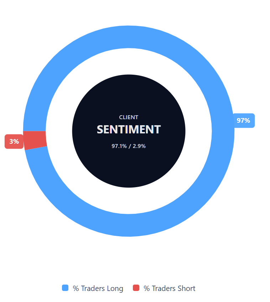This screenshot has height=302, width=270.
Task: Click the 97.1% value in the center
Action: click(119, 146)
